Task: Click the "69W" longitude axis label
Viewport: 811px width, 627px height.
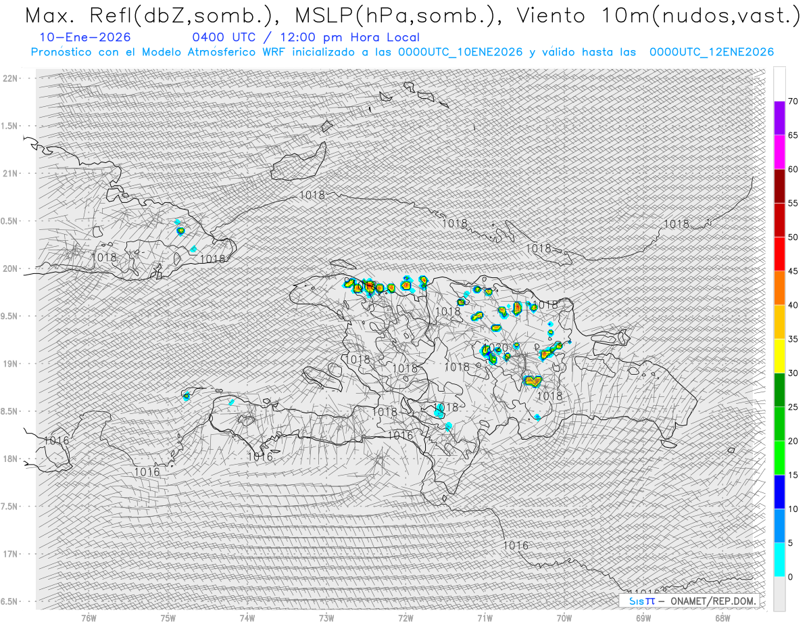Action: tap(643, 618)
